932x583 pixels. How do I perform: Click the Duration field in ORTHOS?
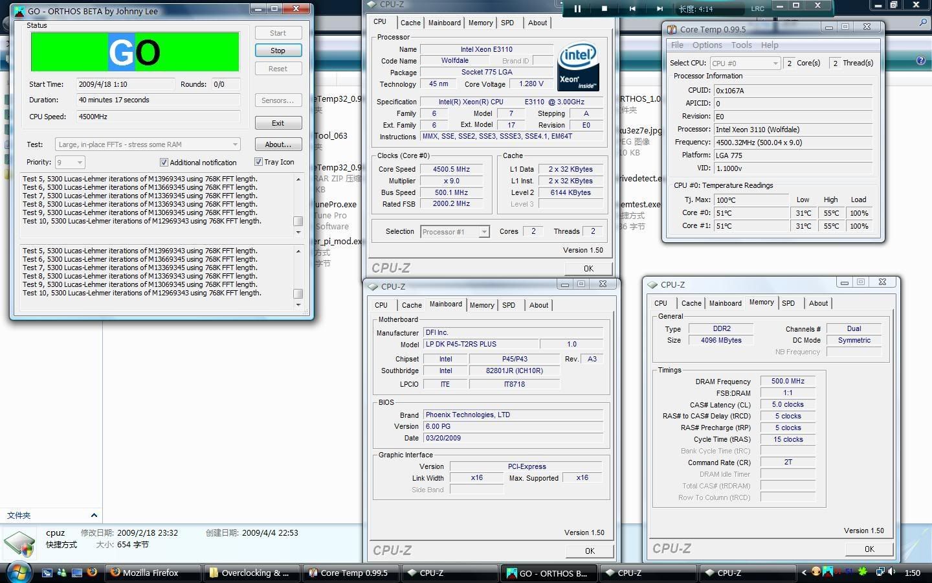click(x=159, y=100)
